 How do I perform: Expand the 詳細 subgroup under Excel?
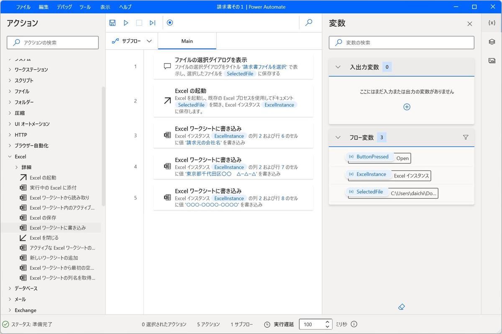point(17,167)
